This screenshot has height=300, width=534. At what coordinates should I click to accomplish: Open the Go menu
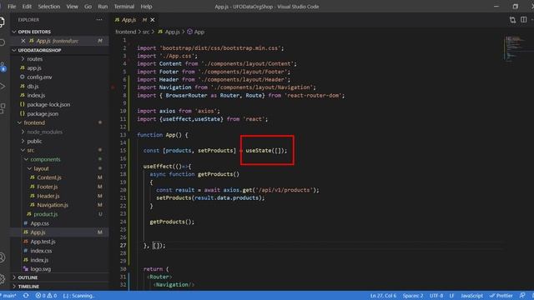click(88, 7)
